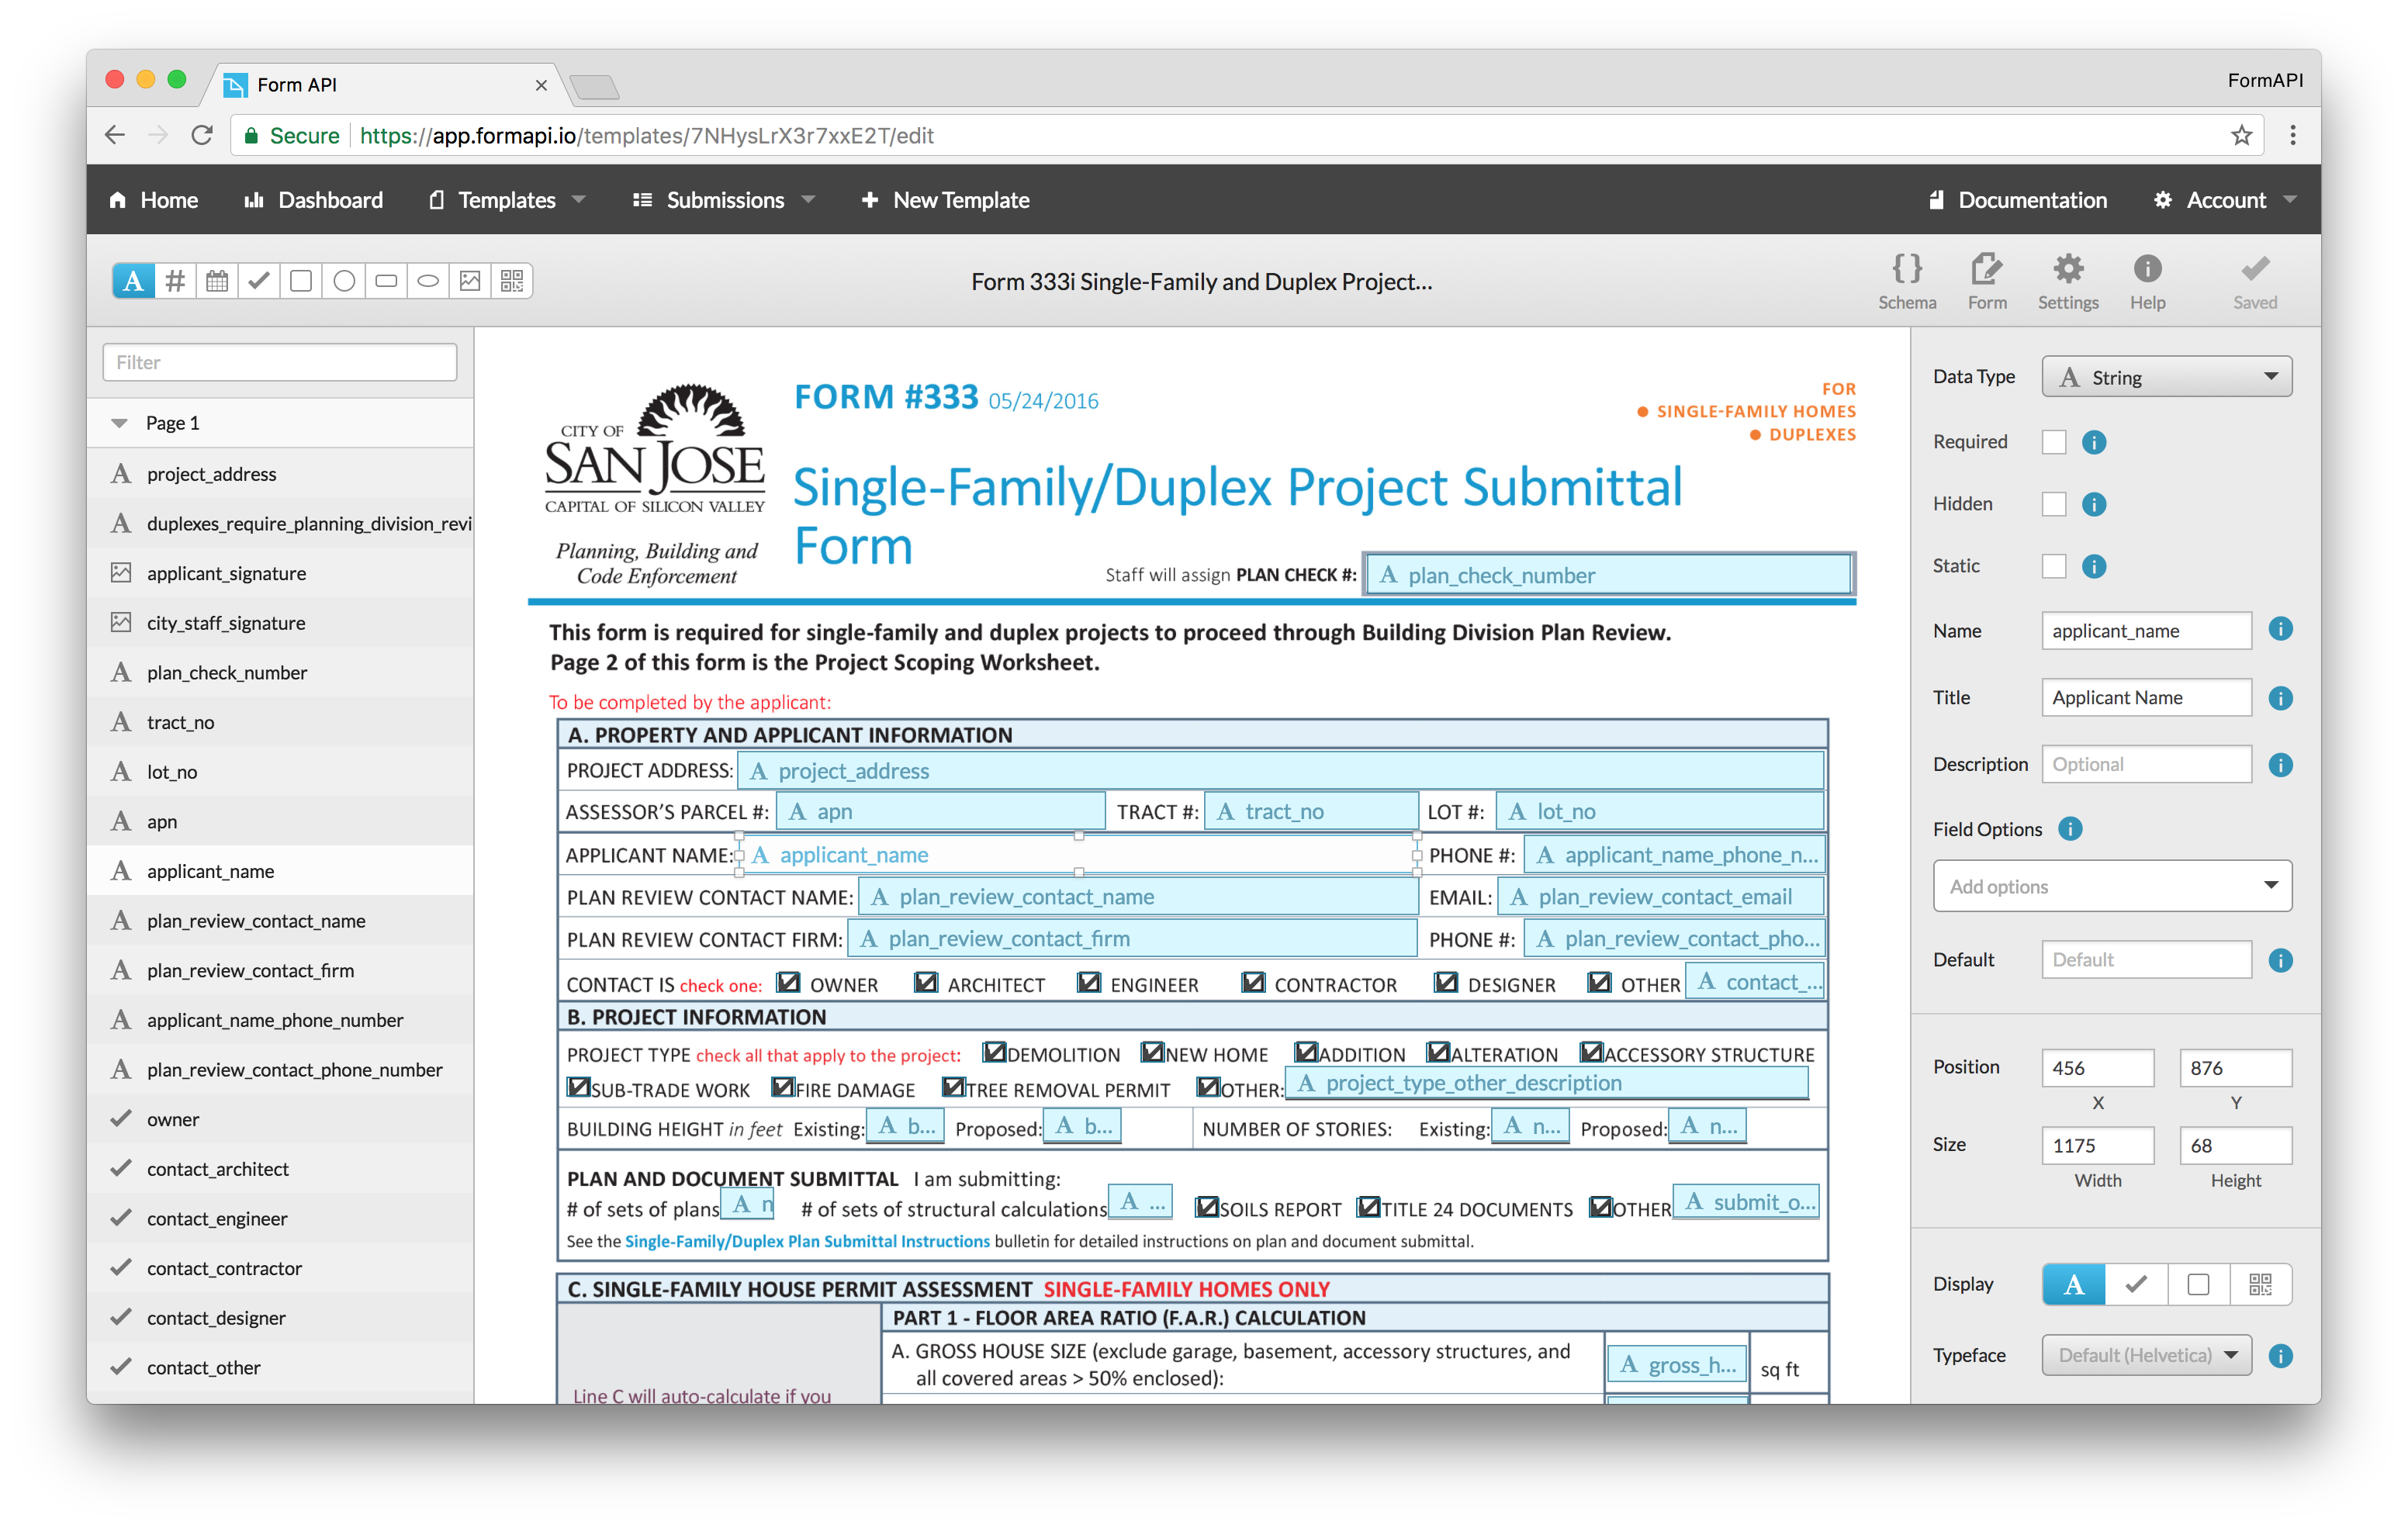
Task: Select the Checkbox field tool
Action: point(259,281)
